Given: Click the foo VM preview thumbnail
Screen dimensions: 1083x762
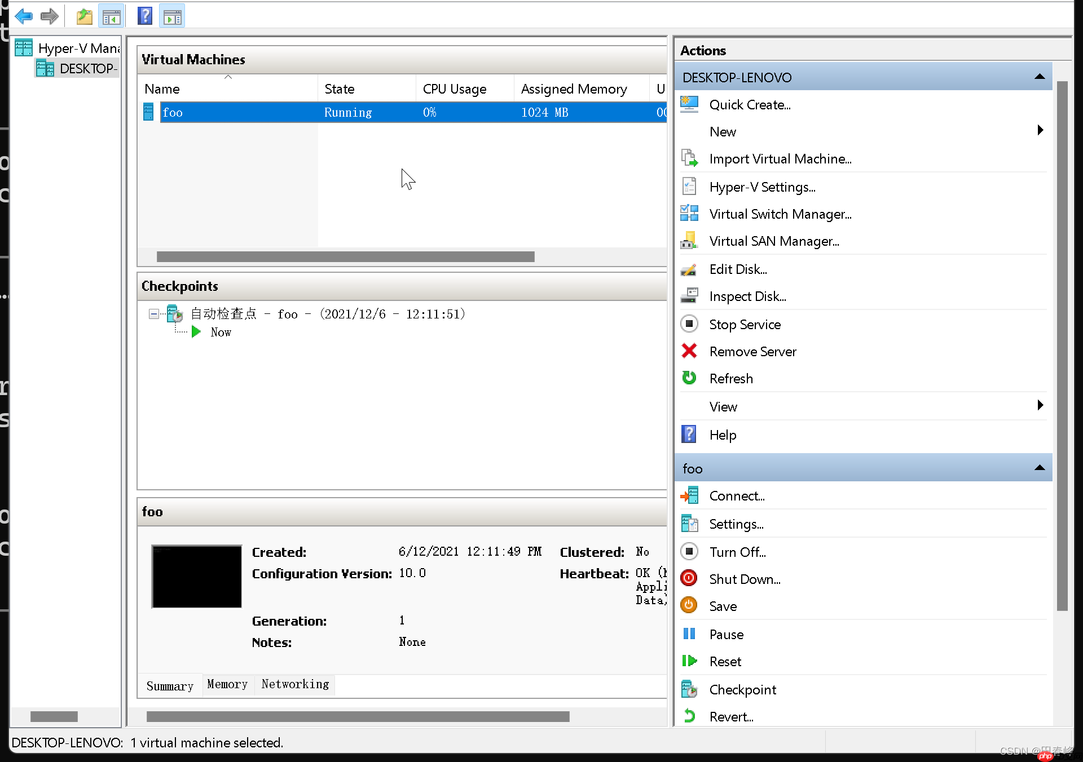Looking at the screenshot, I should pyautogui.click(x=197, y=576).
